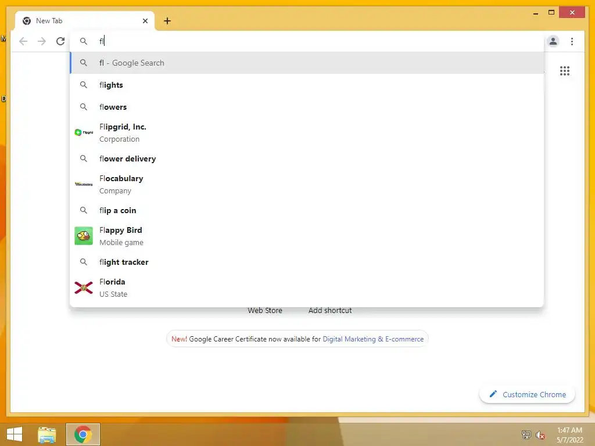The height and width of the screenshot is (446, 595).
Task: Open the network tray icon
Action: tap(526, 434)
